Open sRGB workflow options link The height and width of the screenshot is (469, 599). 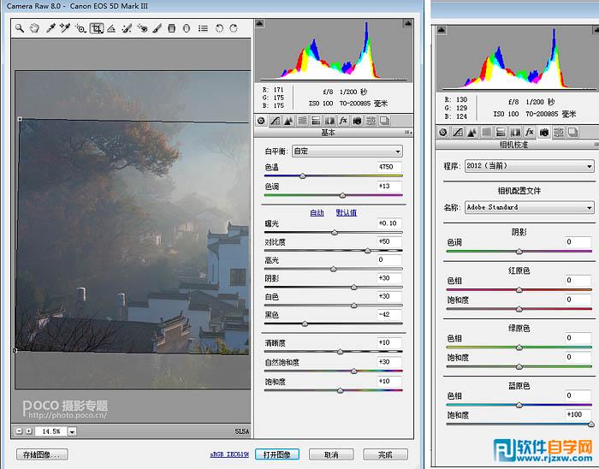click(x=229, y=454)
